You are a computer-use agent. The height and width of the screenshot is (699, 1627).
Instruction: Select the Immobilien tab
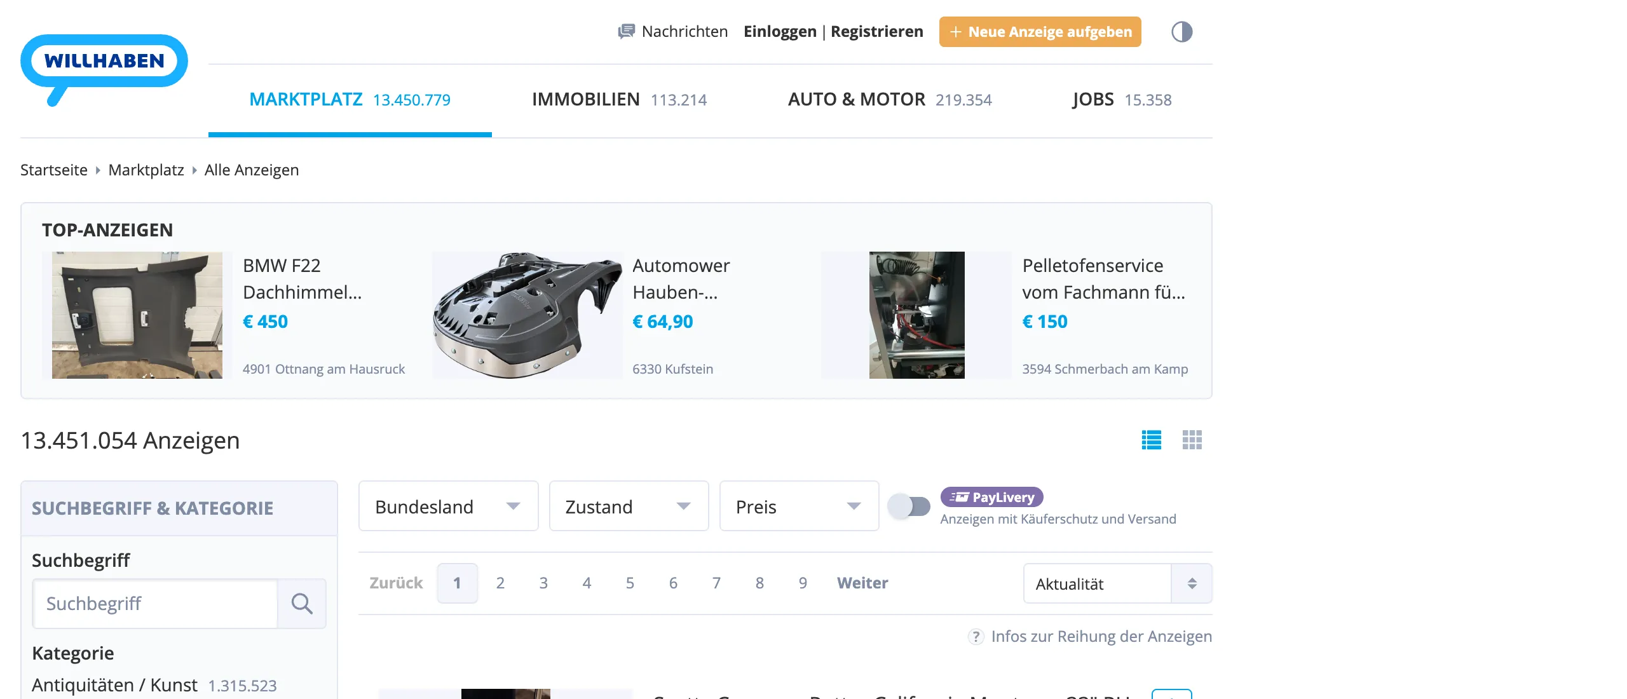click(619, 100)
